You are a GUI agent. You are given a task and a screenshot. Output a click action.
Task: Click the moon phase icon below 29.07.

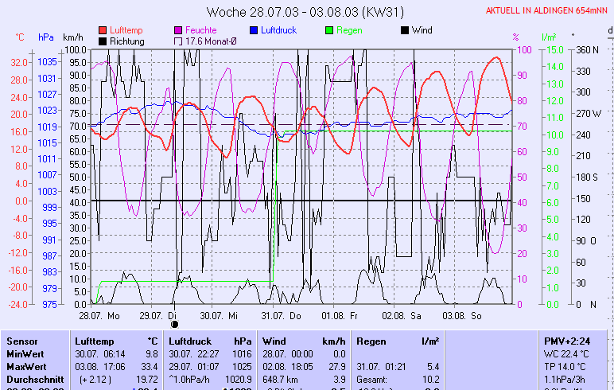point(175,324)
